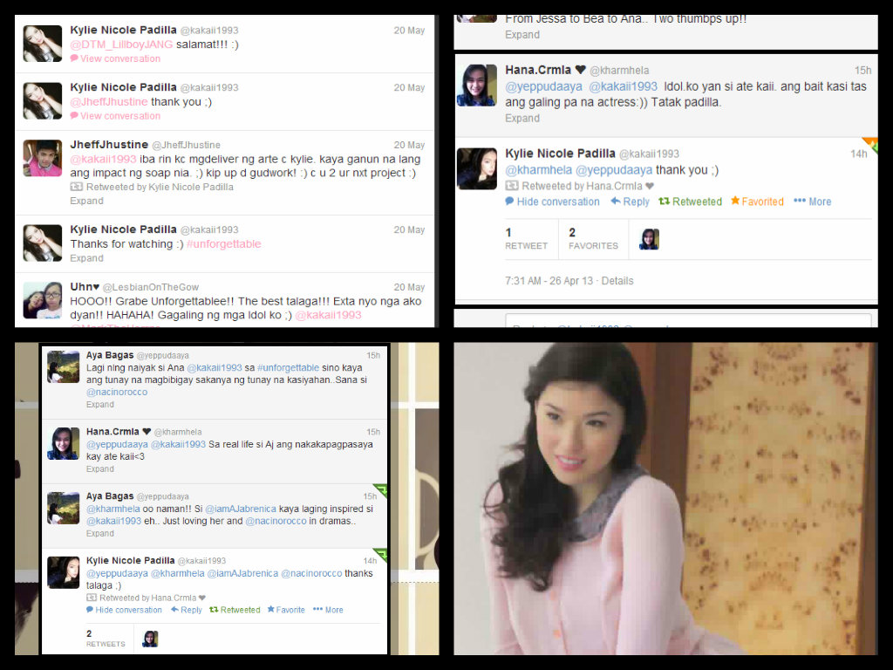Click Kylie's avatar beside '@kharmhela @yeppudaaya thank you ;)'
Image resolution: width=893 pixels, height=670 pixels.
click(x=477, y=168)
